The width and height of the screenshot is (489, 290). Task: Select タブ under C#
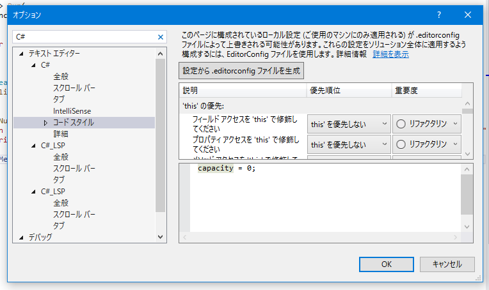pyautogui.click(x=59, y=100)
